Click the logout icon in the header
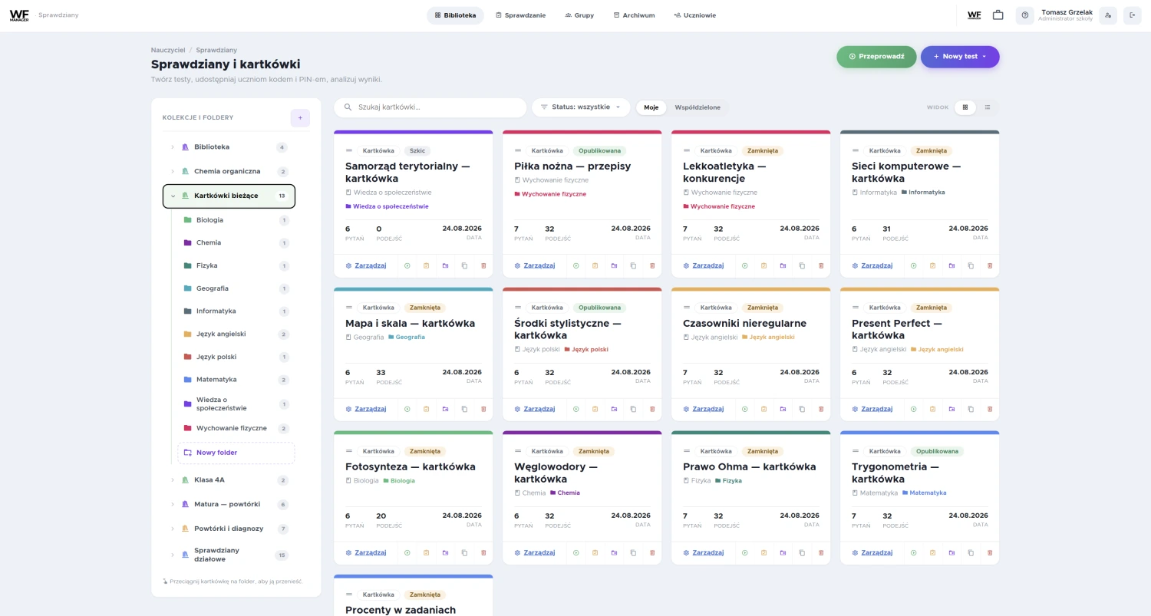Screen dimensions: 1151x616 point(1133,15)
